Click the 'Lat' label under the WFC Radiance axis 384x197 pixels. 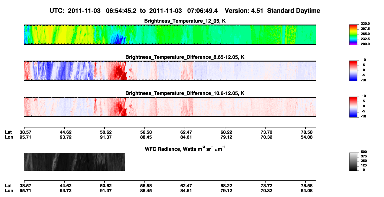[x=8, y=185]
